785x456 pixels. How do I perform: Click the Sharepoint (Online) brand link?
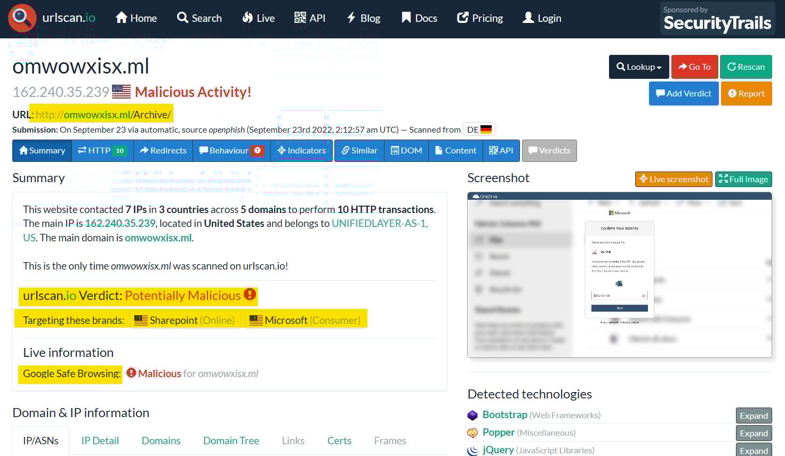tap(185, 320)
